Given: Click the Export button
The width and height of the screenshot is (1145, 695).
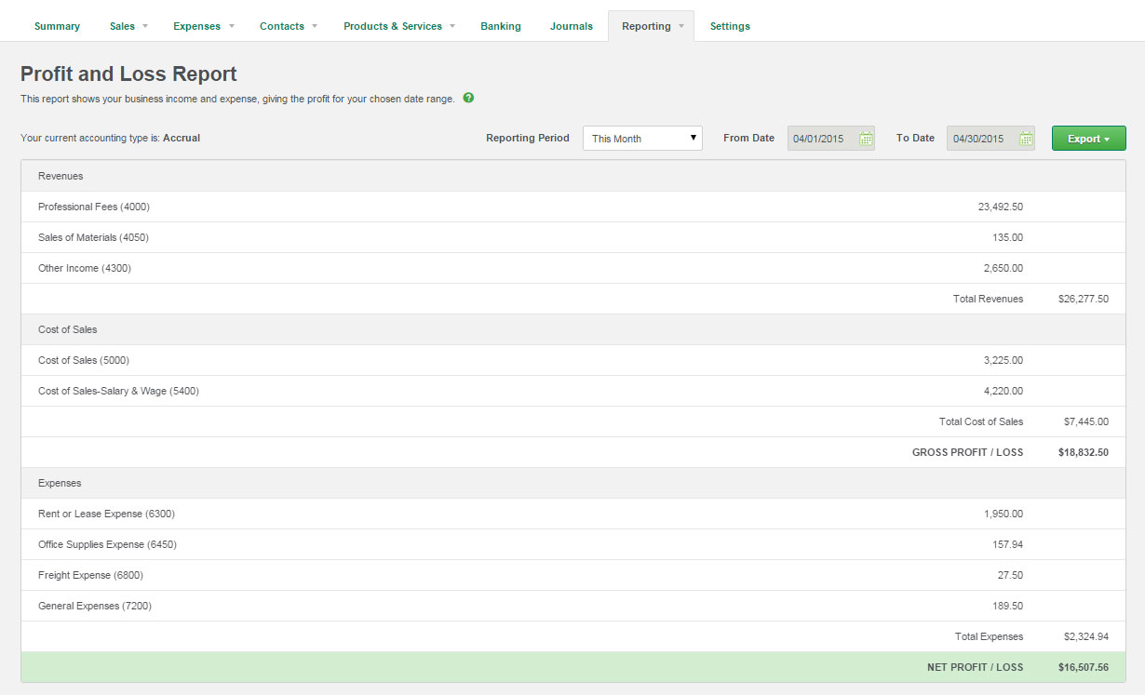Looking at the screenshot, I should (x=1083, y=138).
